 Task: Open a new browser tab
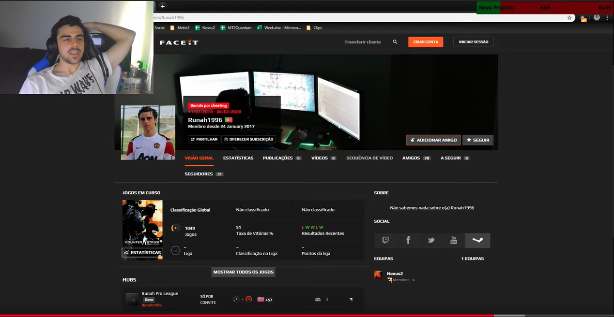tap(163, 6)
